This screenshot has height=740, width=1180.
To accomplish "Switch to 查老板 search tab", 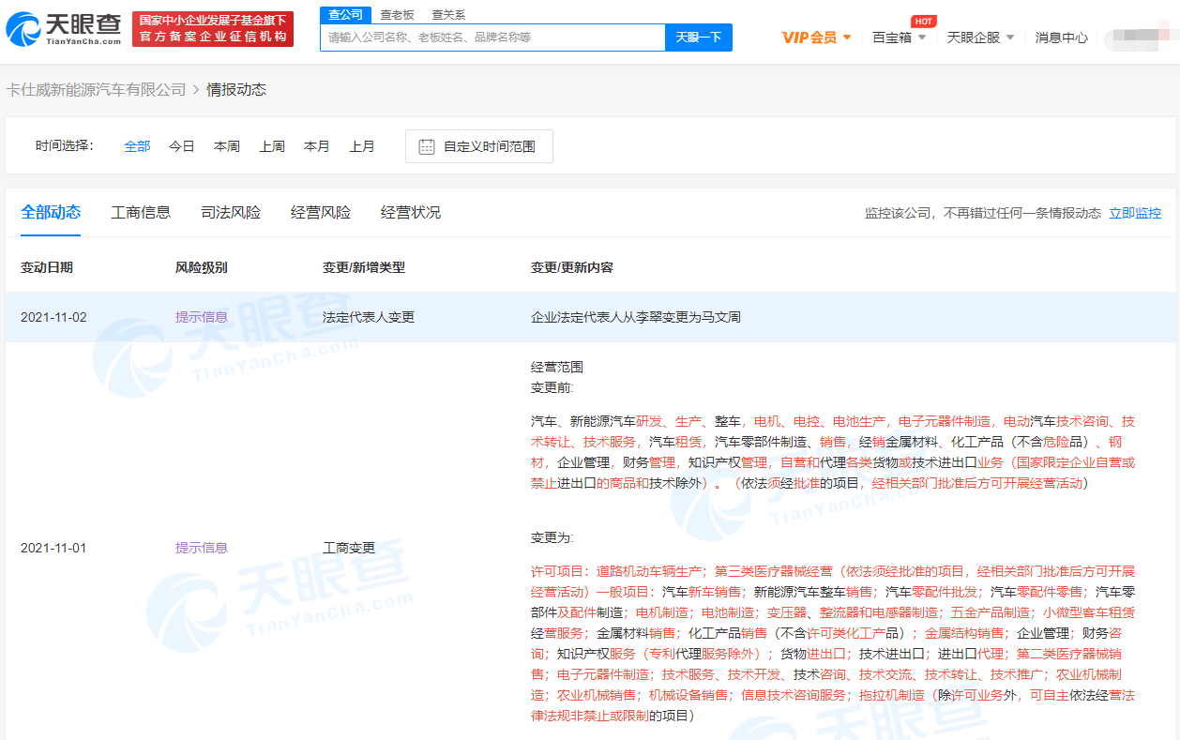I will 397,15.
